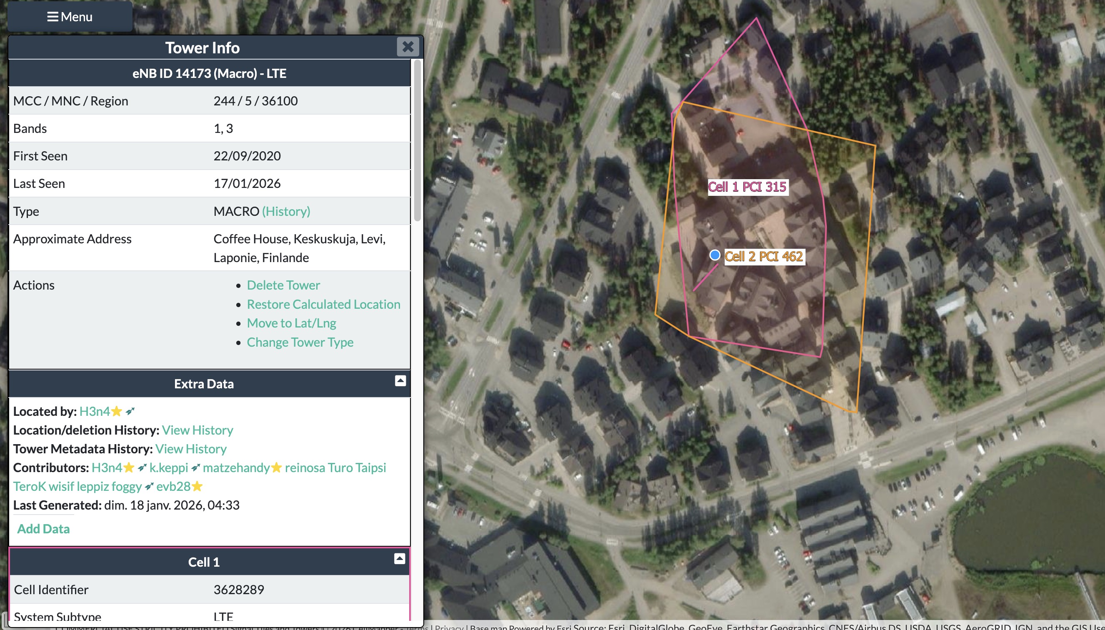Click the arrow icon after Located by H3n4
Image resolution: width=1105 pixels, height=630 pixels.
130,411
